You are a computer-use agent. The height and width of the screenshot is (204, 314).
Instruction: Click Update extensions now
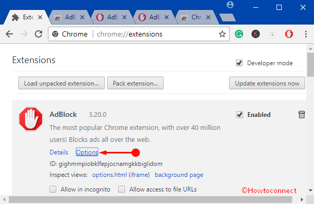pos(267,83)
